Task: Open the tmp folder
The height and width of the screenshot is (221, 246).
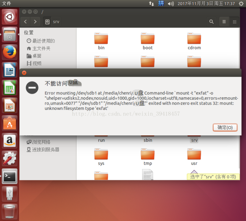Action: point(148,157)
